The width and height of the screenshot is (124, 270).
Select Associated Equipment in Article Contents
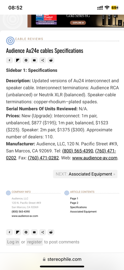point(83,211)
